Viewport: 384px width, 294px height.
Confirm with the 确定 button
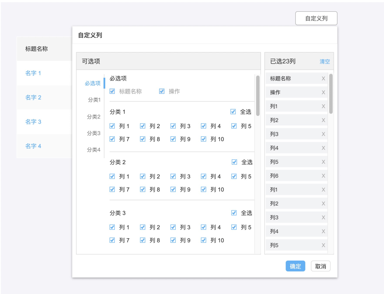(x=295, y=266)
